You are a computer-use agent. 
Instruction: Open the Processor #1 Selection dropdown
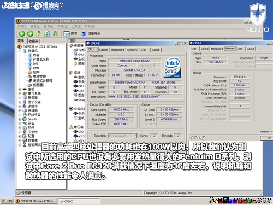pos(122,136)
